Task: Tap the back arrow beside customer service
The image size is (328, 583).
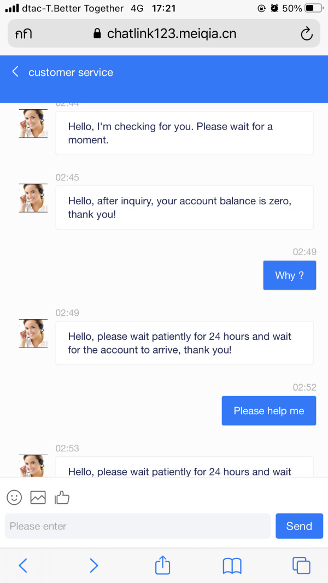Action: (15, 72)
